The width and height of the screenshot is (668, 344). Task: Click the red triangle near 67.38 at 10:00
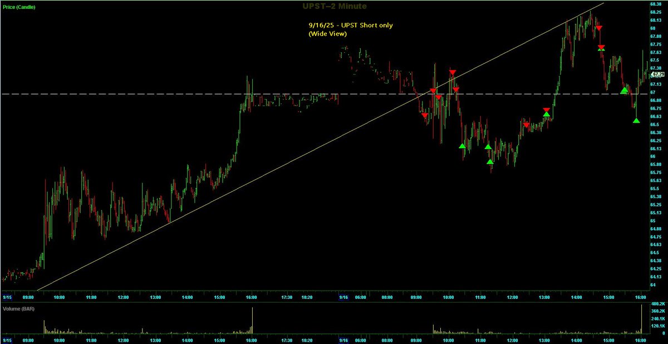click(x=453, y=73)
